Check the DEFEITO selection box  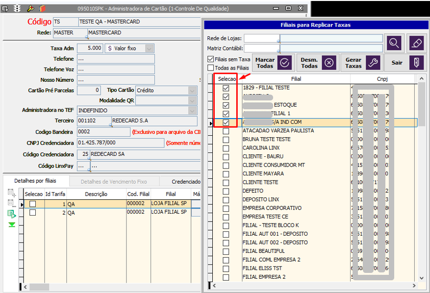[x=226, y=191]
